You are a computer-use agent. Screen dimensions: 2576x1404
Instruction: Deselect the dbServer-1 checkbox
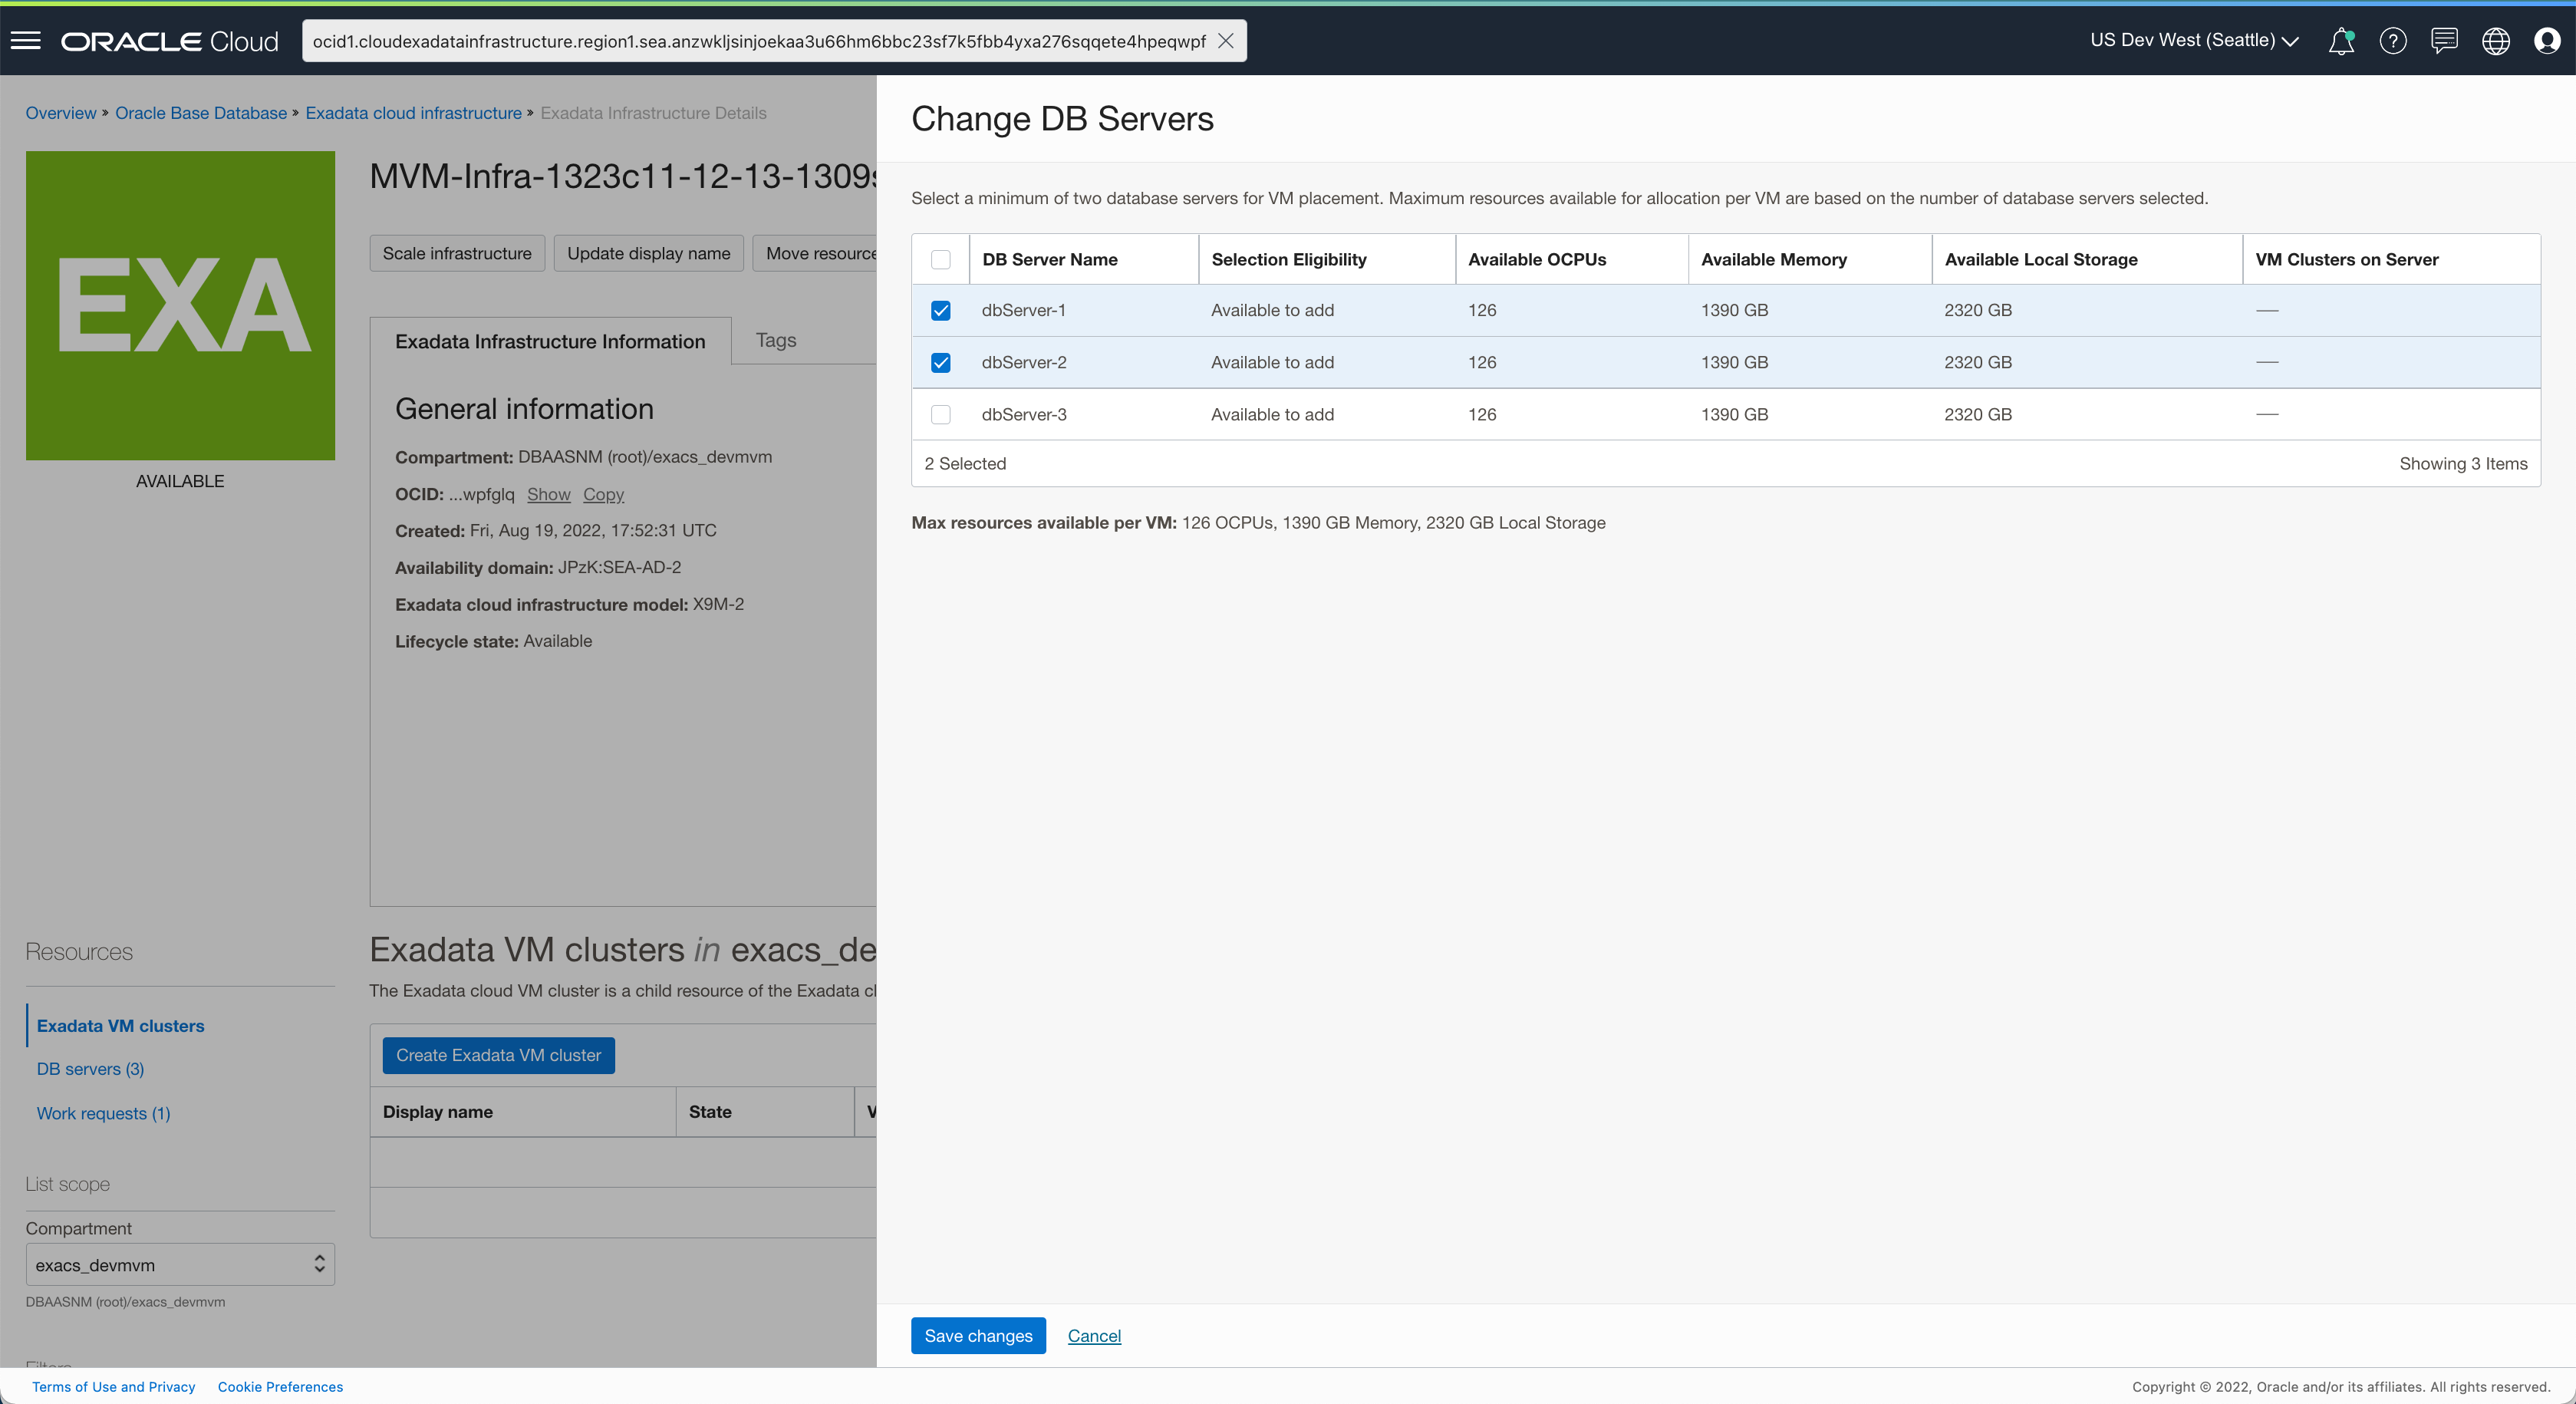[x=940, y=310]
